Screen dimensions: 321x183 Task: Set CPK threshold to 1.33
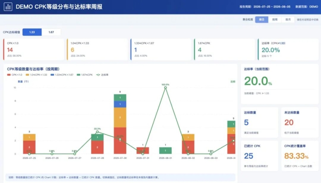pyautogui.click(x=32, y=32)
